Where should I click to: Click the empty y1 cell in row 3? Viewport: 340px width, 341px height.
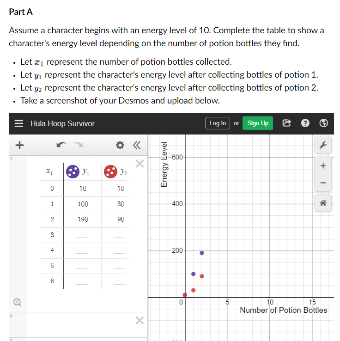(x=83, y=235)
